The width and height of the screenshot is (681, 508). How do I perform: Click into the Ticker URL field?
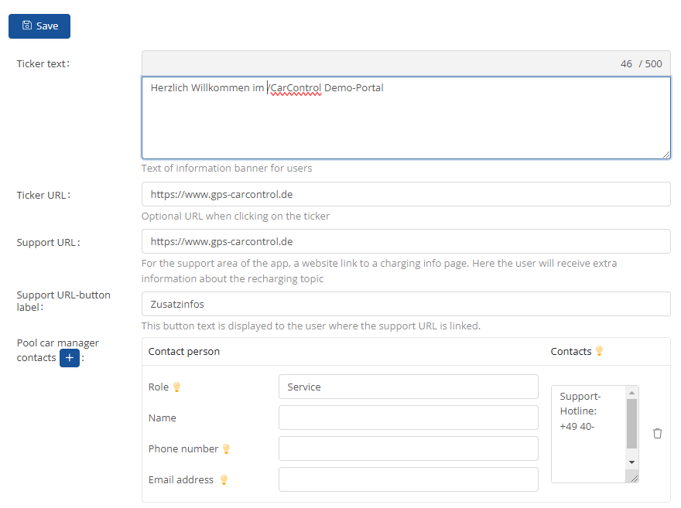tap(406, 194)
